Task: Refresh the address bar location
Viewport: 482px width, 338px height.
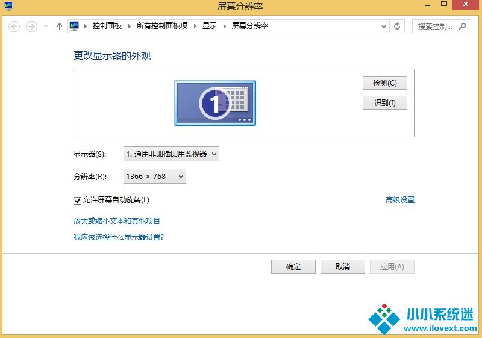Action: (397, 27)
